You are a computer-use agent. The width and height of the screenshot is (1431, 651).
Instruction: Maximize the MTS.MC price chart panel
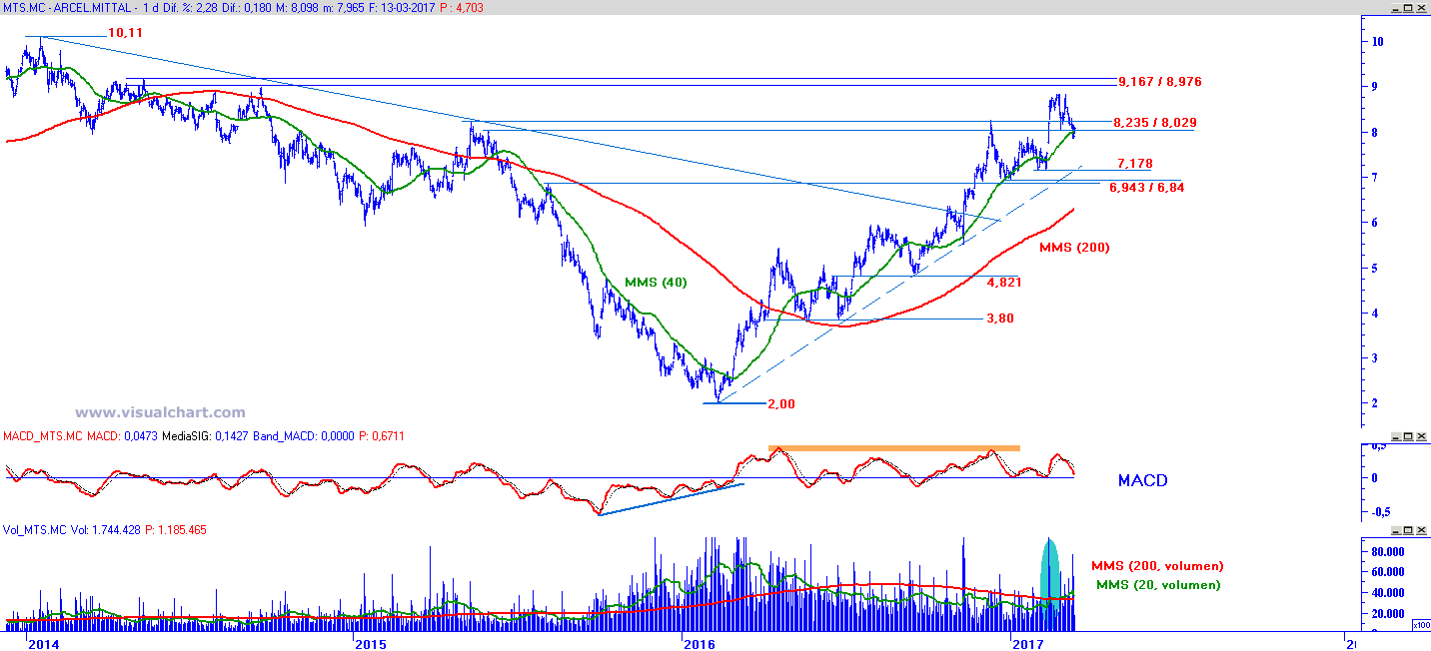(1409, 7)
